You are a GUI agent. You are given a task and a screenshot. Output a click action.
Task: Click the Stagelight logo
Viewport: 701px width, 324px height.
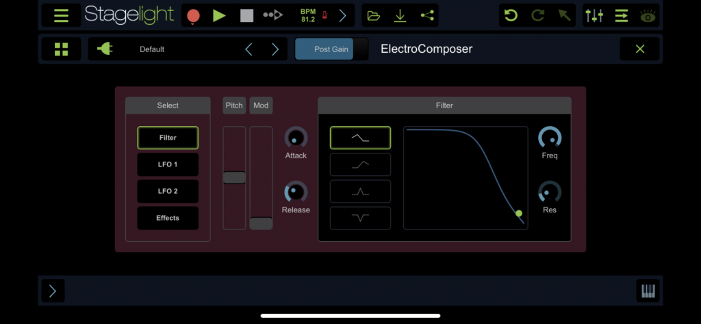point(129,16)
